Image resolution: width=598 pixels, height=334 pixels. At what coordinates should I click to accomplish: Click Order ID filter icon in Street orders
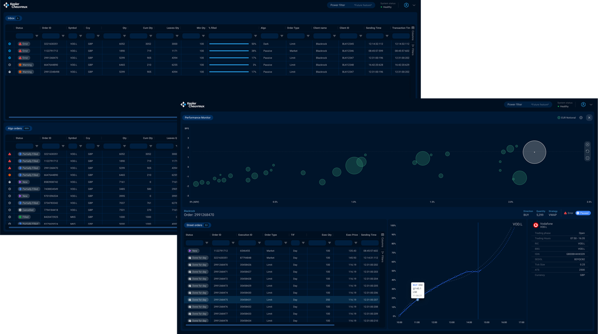[x=233, y=243]
